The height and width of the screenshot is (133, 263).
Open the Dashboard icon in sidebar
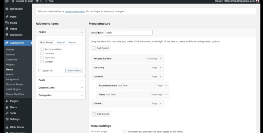point(7,9)
